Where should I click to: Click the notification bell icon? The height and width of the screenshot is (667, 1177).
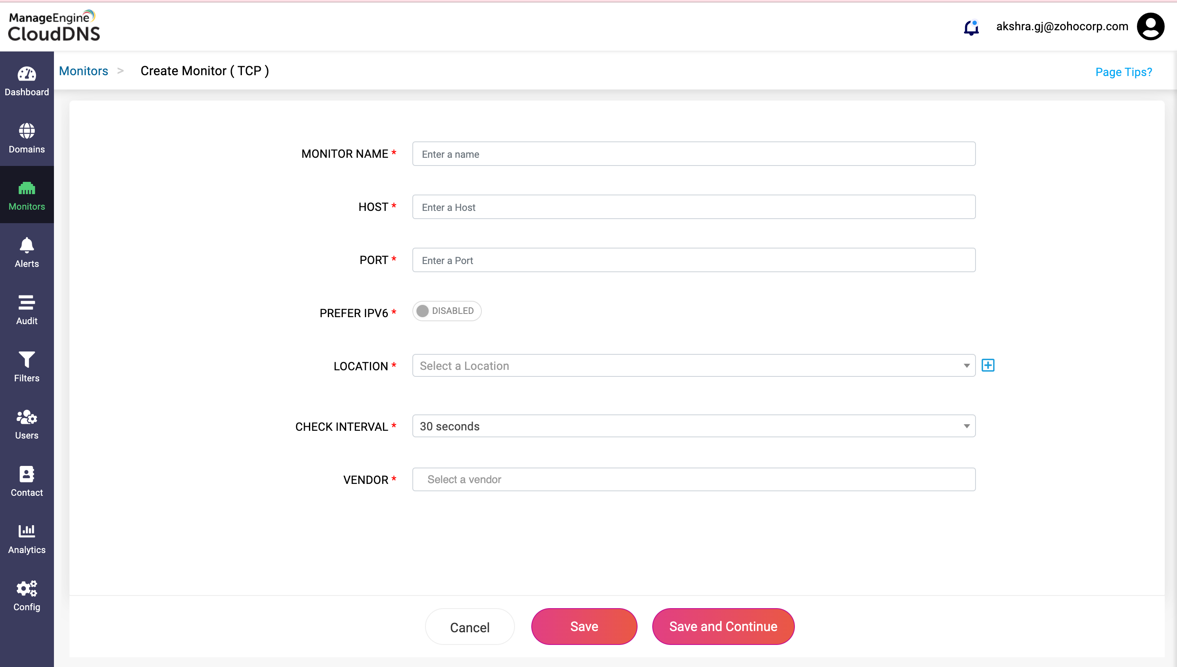click(971, 27)
